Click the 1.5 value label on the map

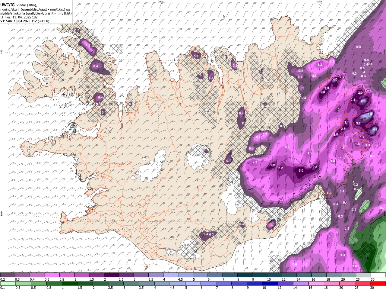[310, 153]
